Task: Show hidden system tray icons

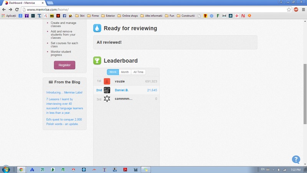Action: pyautogui.click(x=273, y=170)
